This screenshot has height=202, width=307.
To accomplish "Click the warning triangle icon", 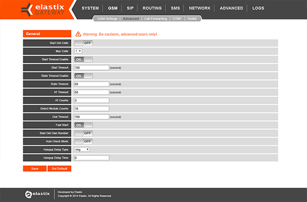I will [x=78, y=34].
